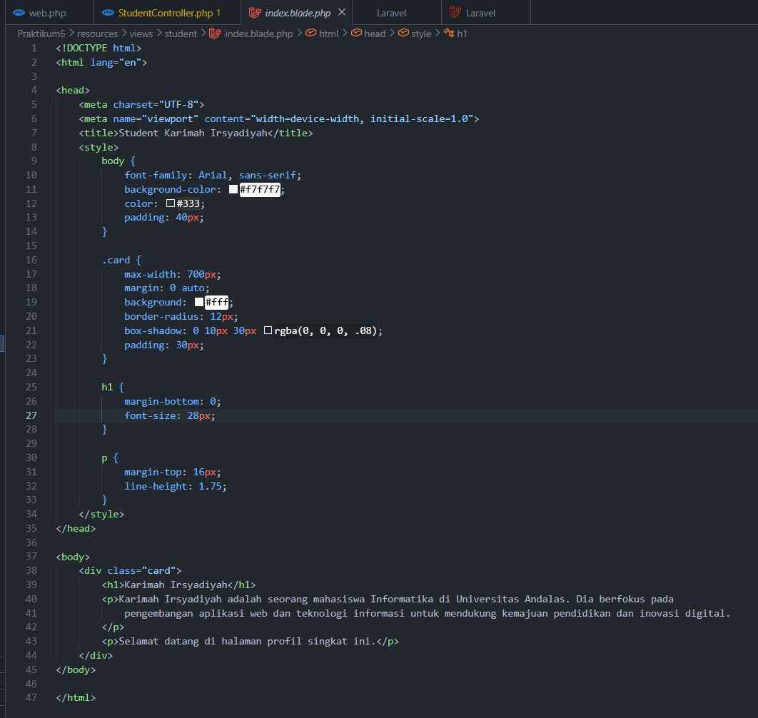The width and height of the screenshot is (758, 718).
Task: Place cursor on 'font-family: Arial, sans-serif;'
Action: point(213,175)
